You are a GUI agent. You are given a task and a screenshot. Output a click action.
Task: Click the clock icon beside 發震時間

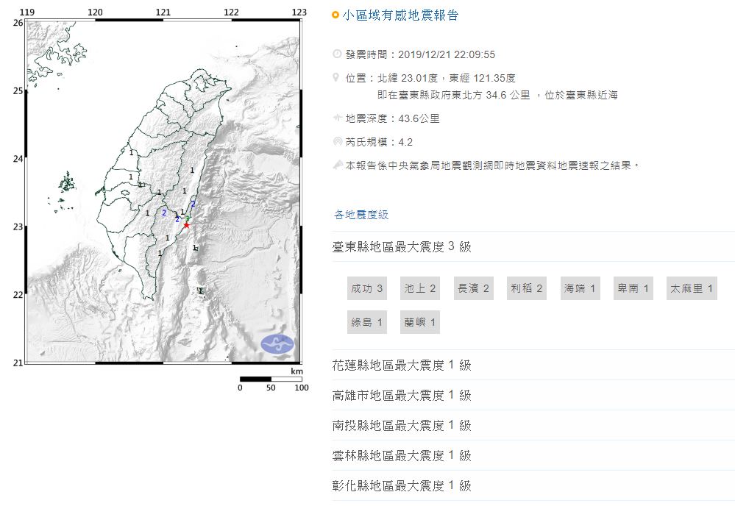pyautogui.click(x=337, y=54)
